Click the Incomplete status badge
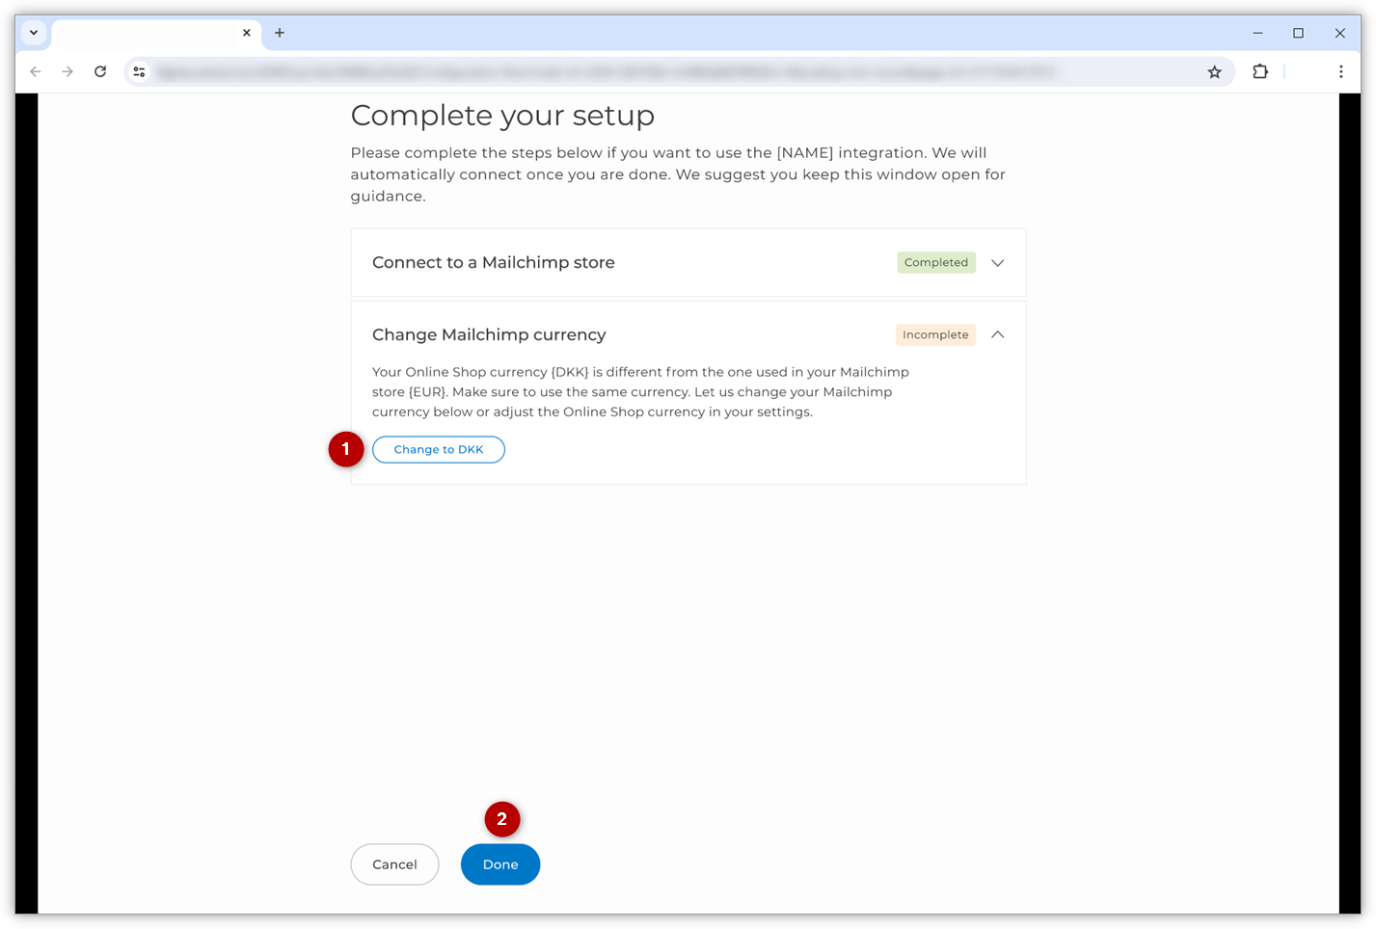1376x929 pixels. point(934,334)
